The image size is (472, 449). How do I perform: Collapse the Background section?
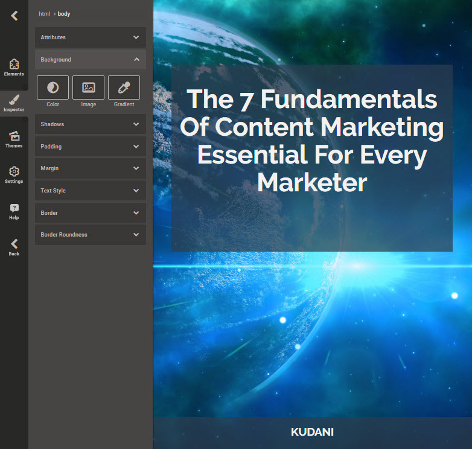(91, 60)
